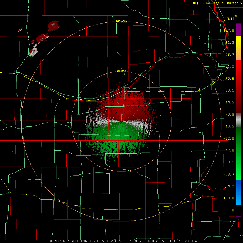Image resolution: width=243 pixels, height=243 pixels.
Task: Select the -32.0 velocity scale value
Action: click(229, 139)
